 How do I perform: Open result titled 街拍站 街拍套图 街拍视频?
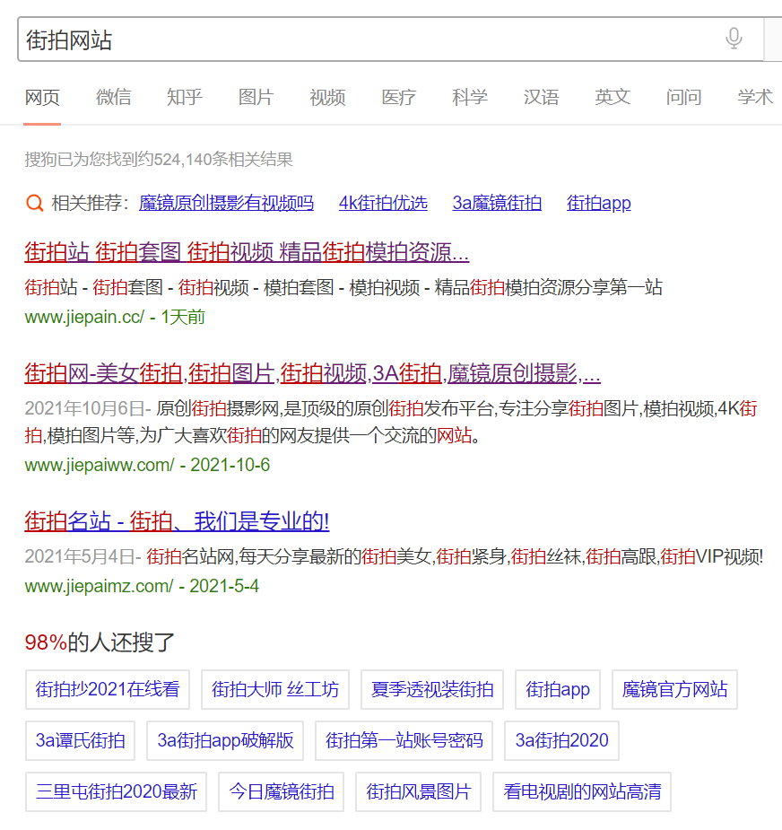pos(247,252)
